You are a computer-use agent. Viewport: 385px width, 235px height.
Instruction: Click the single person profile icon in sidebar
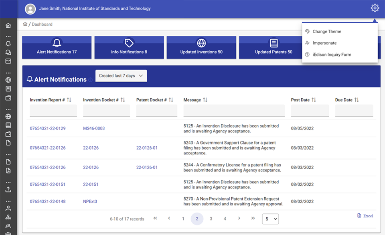[x=8, y=208]
